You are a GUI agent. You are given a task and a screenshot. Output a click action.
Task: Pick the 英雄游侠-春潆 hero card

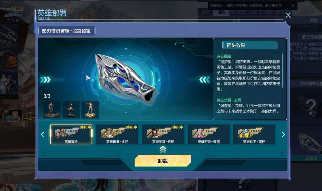click(209, 134)
